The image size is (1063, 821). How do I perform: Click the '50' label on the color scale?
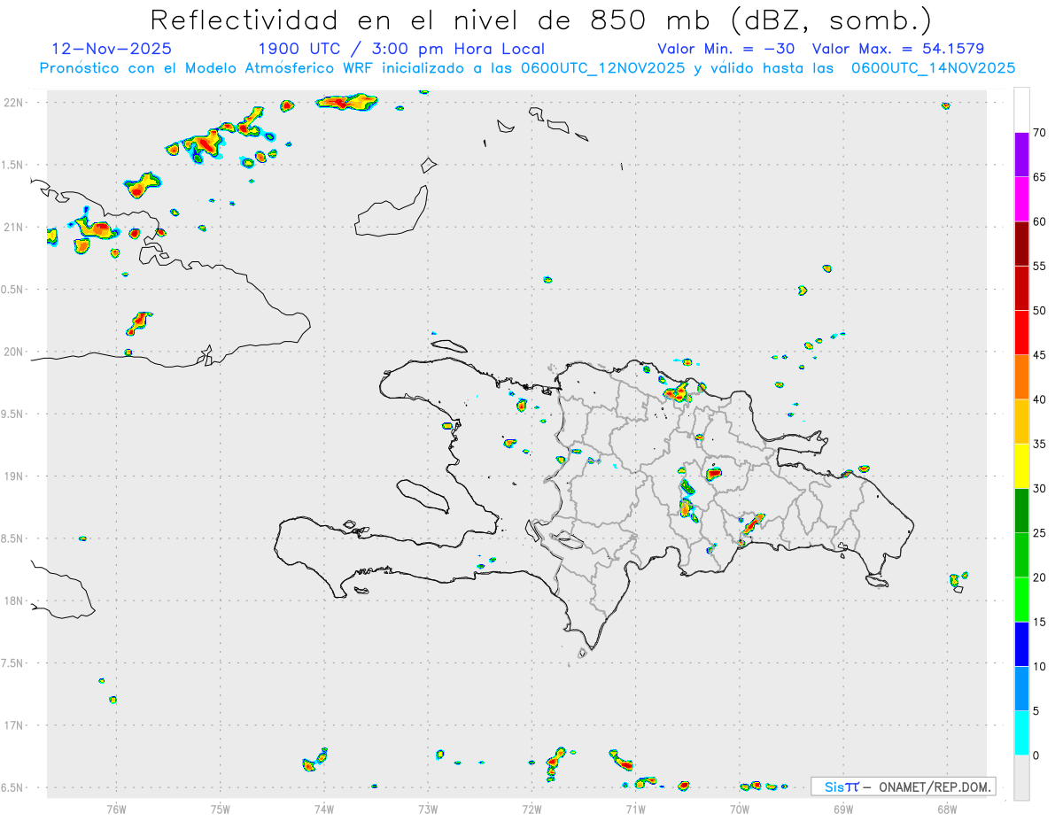click(1039, 311)
